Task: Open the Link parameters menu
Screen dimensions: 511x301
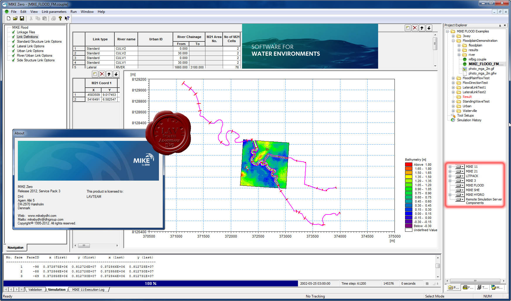Action: [54, 12]
